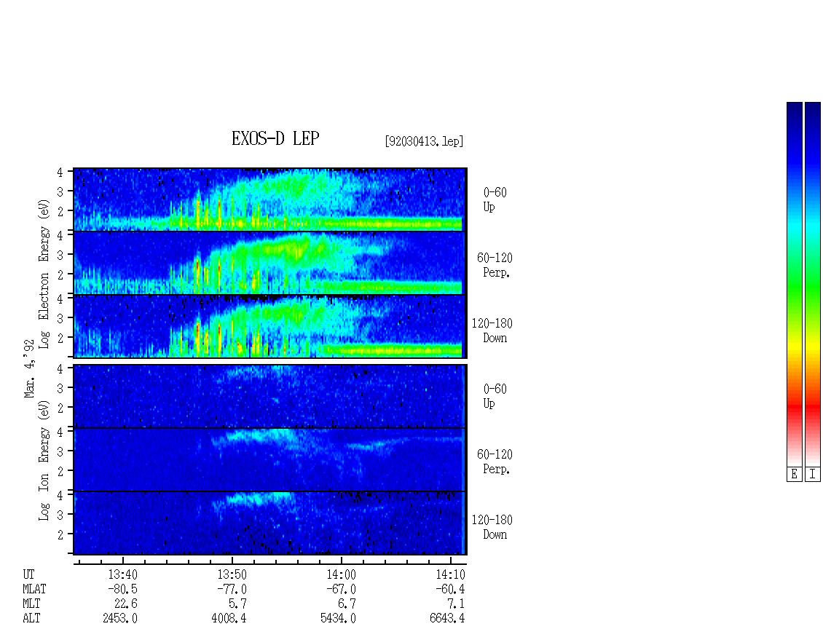Click the MLAT row label
Image resolution: width=823 pixels, height=637 pixels.
click(34, 589)
